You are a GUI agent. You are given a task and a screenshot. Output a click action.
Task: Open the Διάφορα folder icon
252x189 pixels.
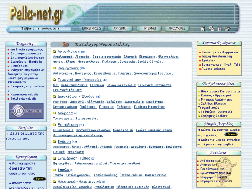(55, 113)
